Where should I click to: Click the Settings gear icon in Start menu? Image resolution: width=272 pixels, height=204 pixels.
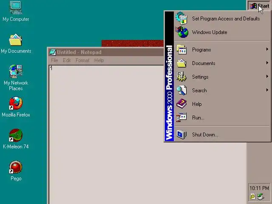point(181,76)
